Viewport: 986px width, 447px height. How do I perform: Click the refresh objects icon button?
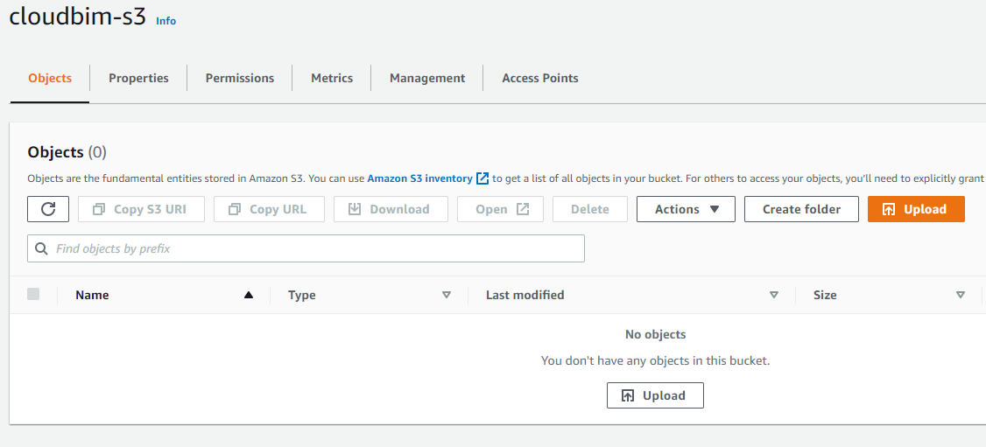pos(48,209)
